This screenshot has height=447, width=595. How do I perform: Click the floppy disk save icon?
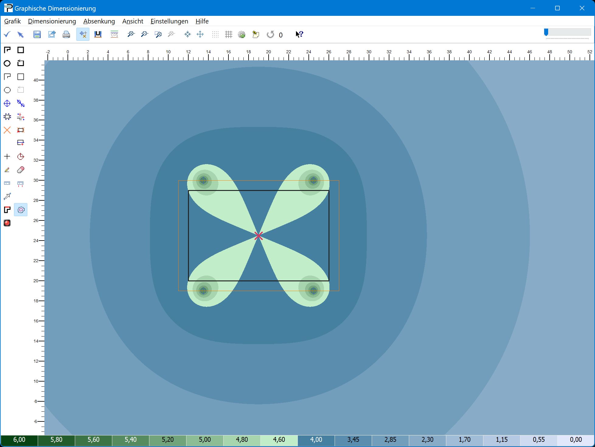(37, 34)
